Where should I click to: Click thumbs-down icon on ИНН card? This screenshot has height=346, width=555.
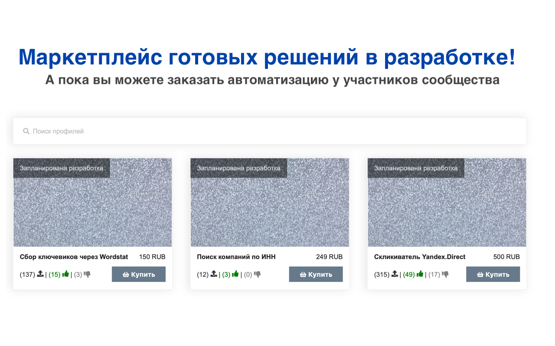257,274
